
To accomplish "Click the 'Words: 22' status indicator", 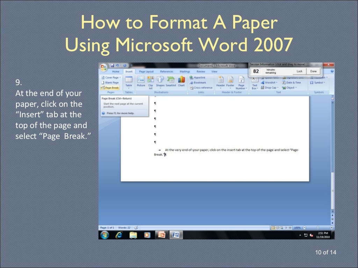I will pyautogui.click(x=124, y=228).
